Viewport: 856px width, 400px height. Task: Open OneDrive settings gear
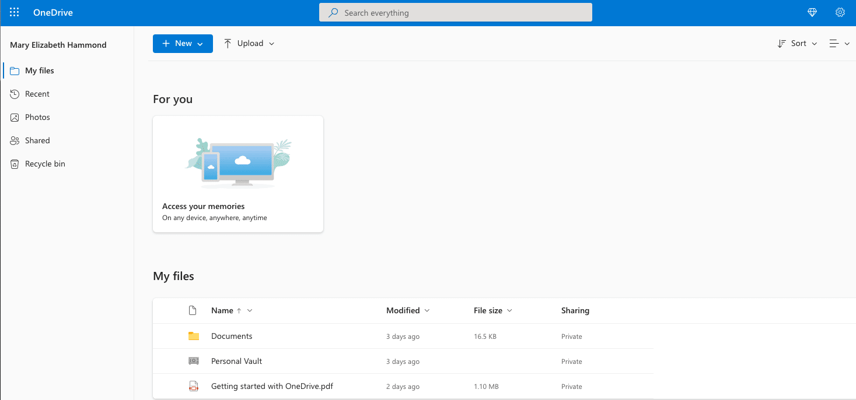point(840,12)
